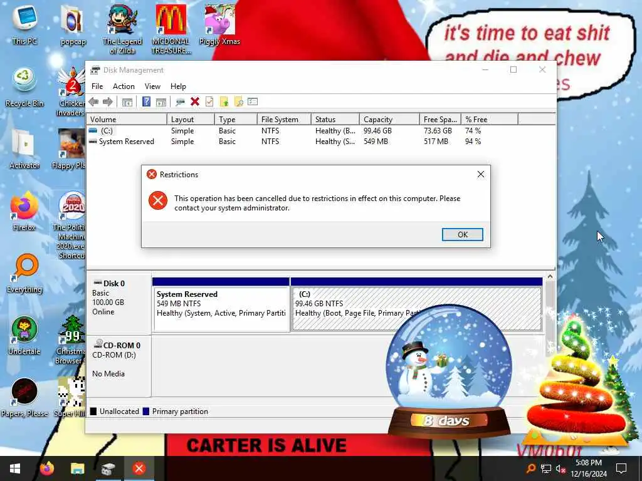Image resolution: width=642 pixels, height=481 pixels.
Task: Open the MCDONAL TREASURE desktop icon
Action: [x=171, y=29]
